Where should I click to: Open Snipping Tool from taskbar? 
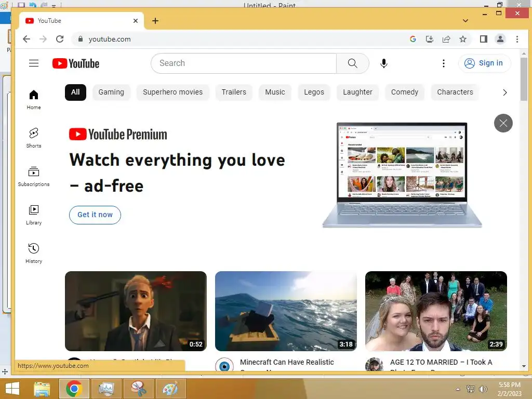coord(139,389)
